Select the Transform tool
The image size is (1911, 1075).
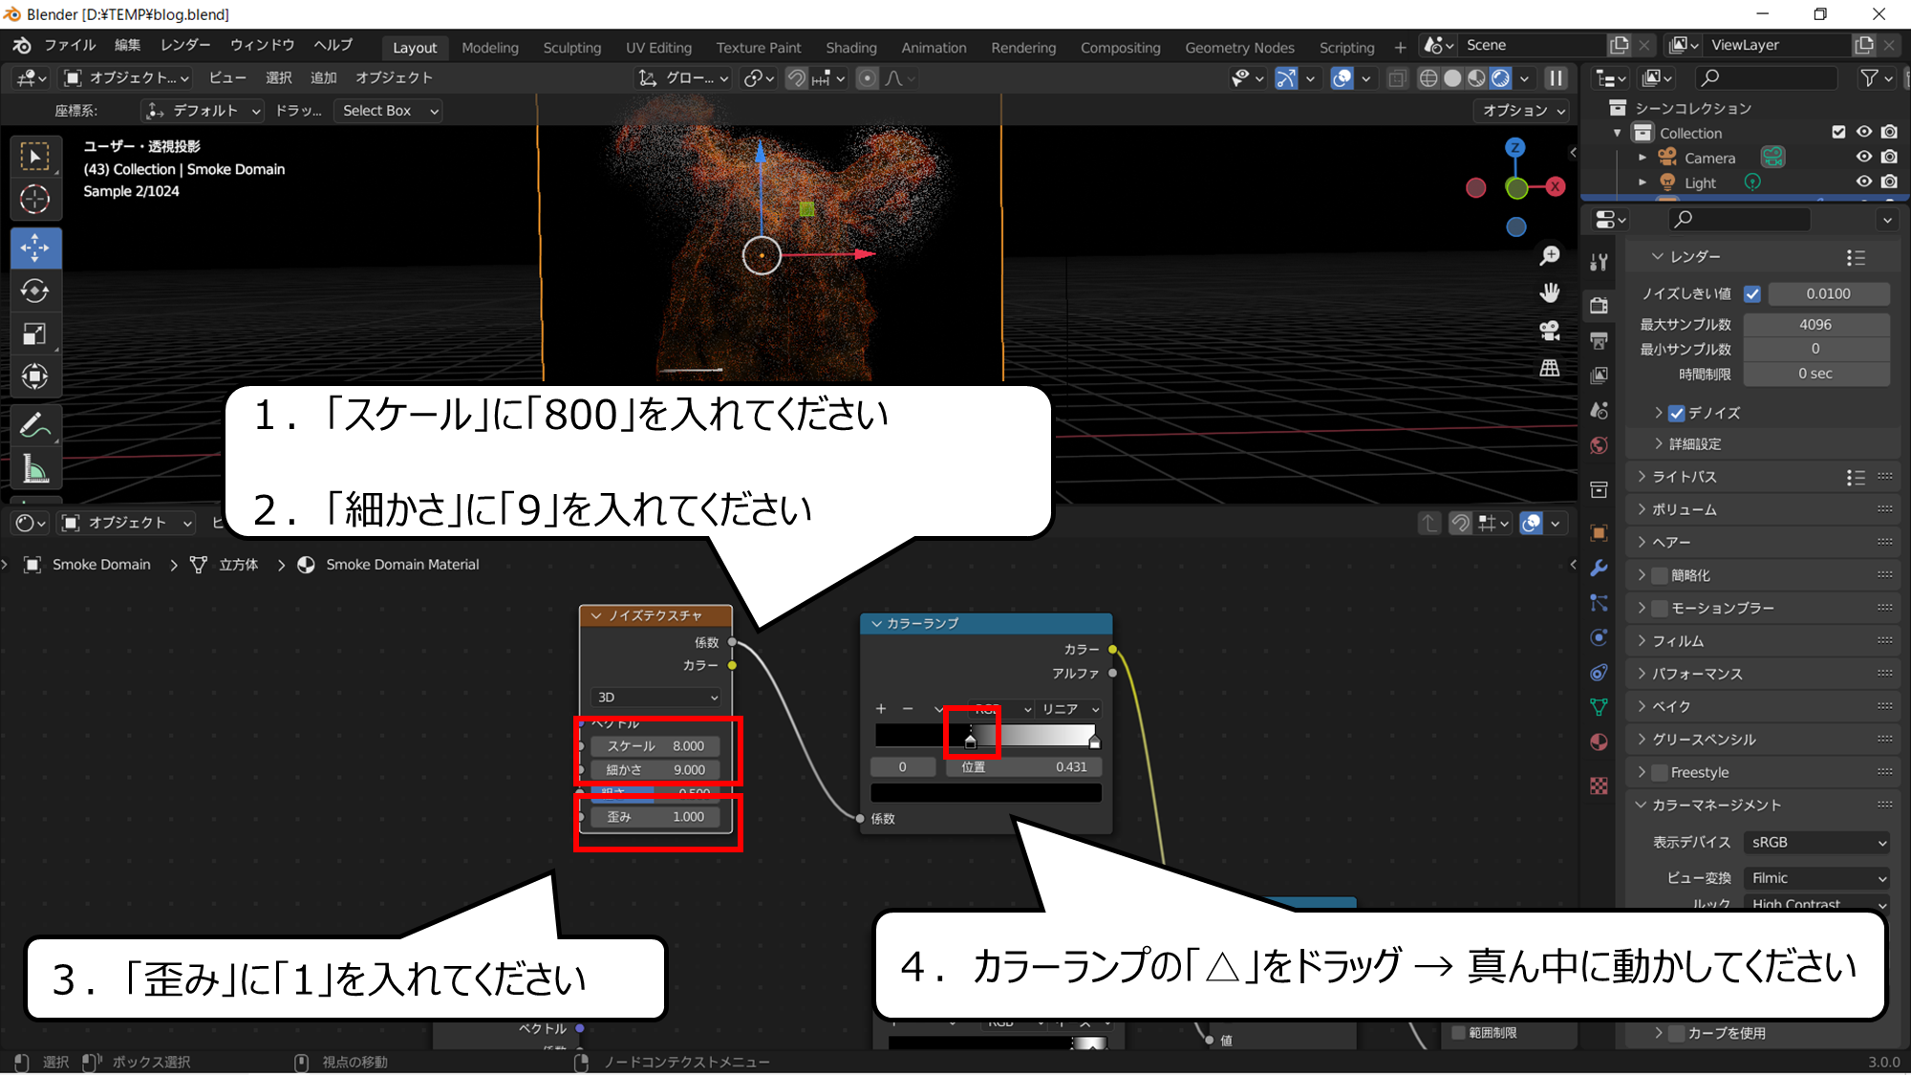coord(35,376)
